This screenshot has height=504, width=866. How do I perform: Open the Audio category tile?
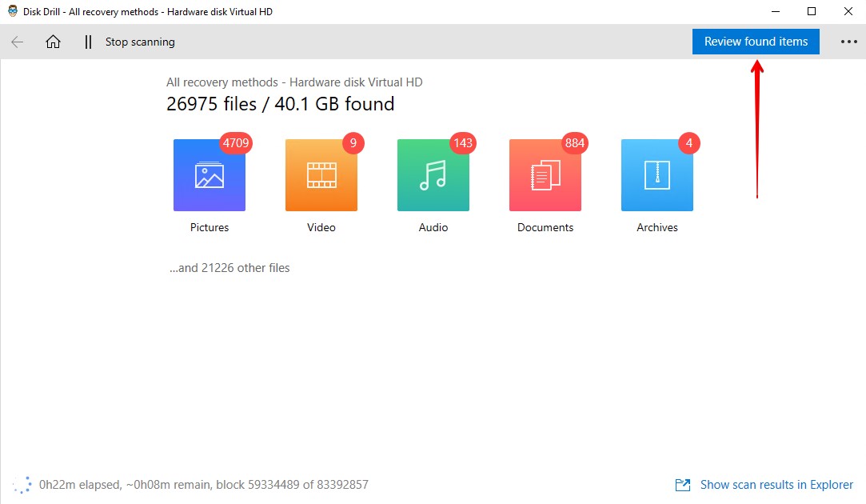(433, 175)
